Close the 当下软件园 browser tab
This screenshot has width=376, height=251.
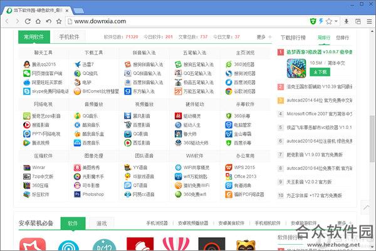67,11
